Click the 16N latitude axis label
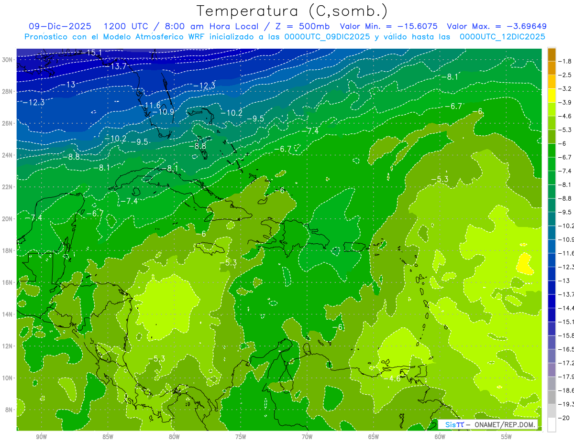The image size is (574, 443). tap(8, 282)
